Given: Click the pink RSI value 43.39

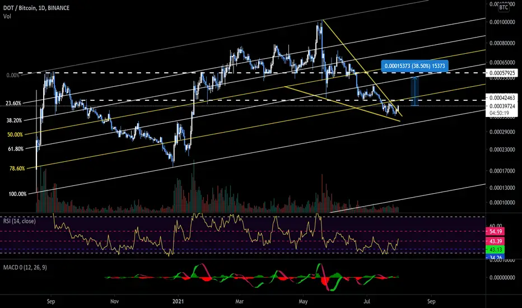Looking at the screenshot, I should click(x=495, y=241).
